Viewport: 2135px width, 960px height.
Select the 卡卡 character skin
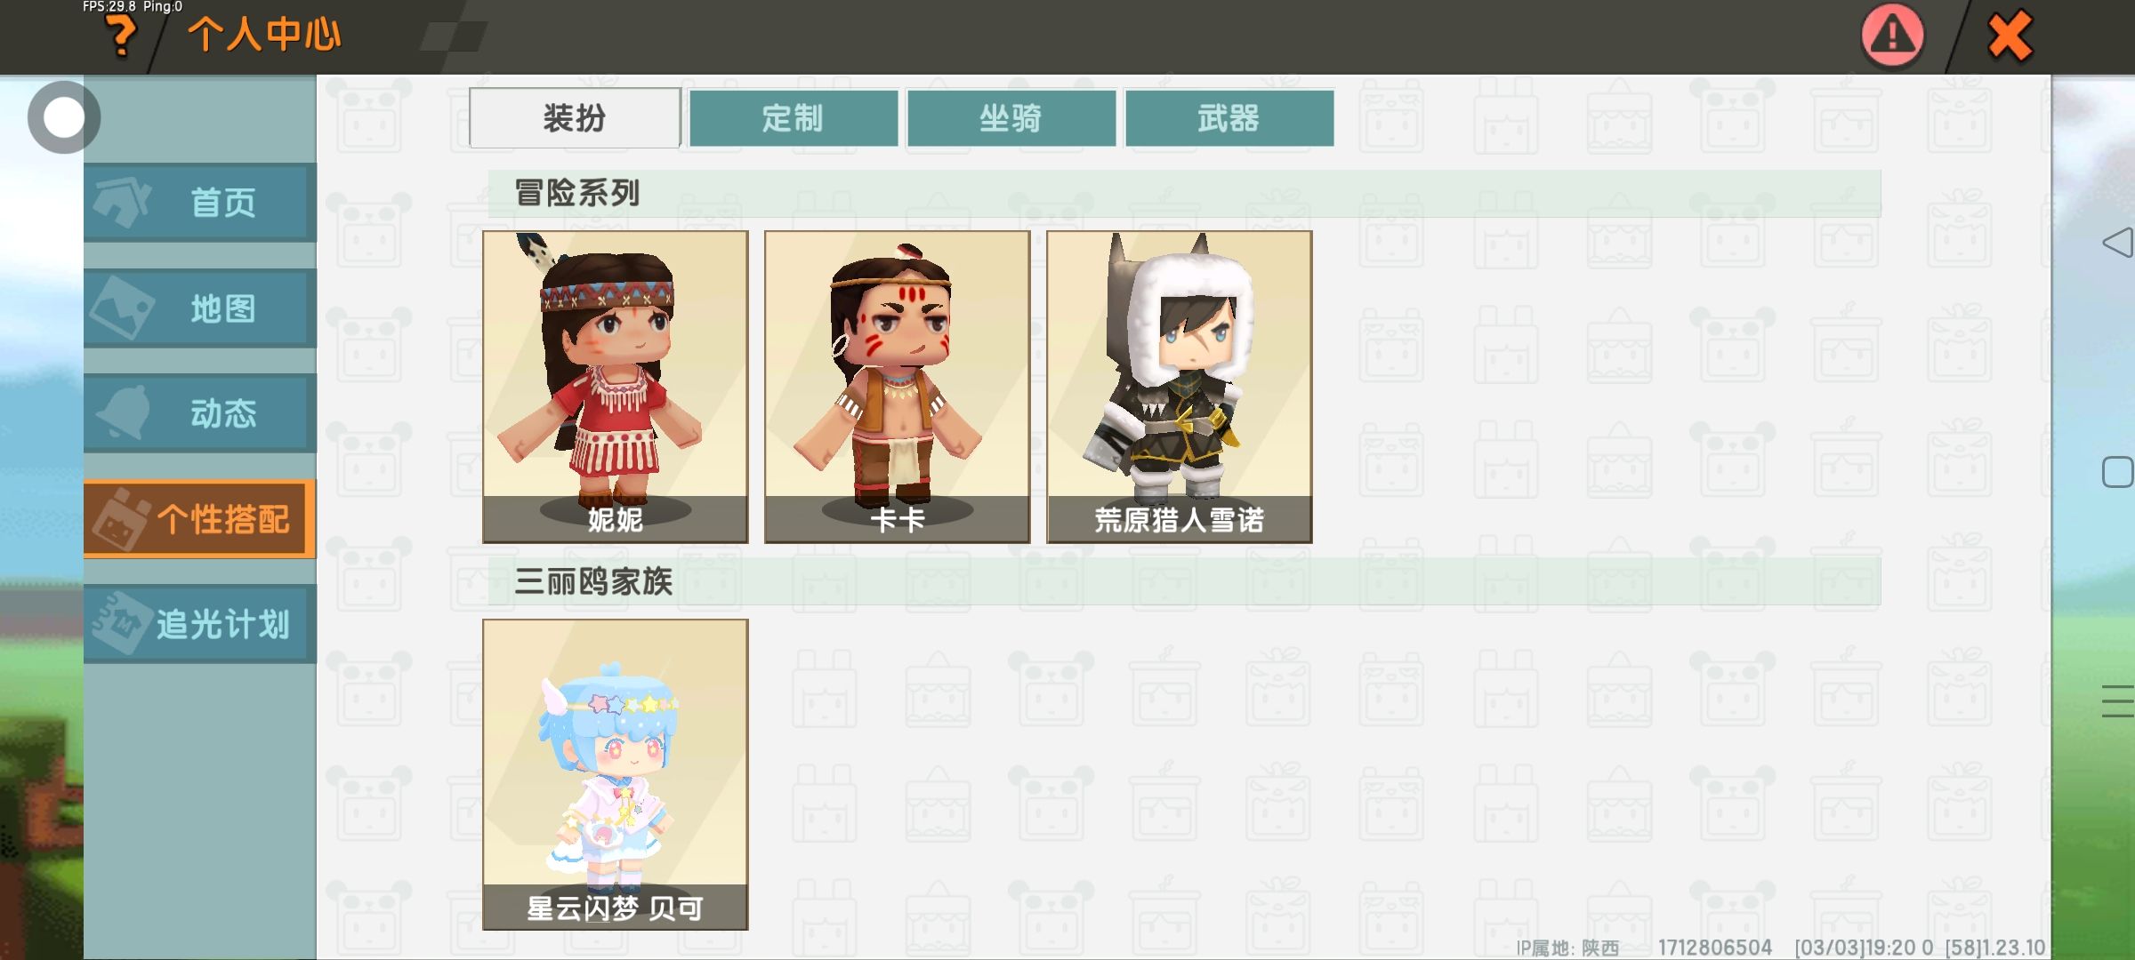898,387
